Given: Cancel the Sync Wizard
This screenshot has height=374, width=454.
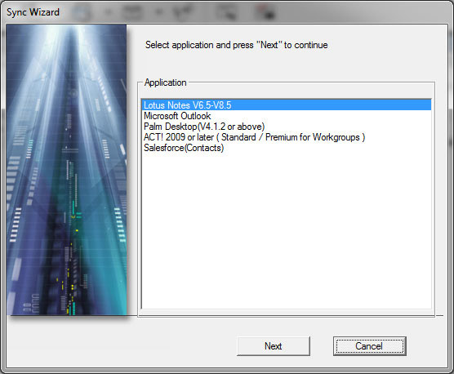Looking at the screenshot, I should [x=369, y=346].
